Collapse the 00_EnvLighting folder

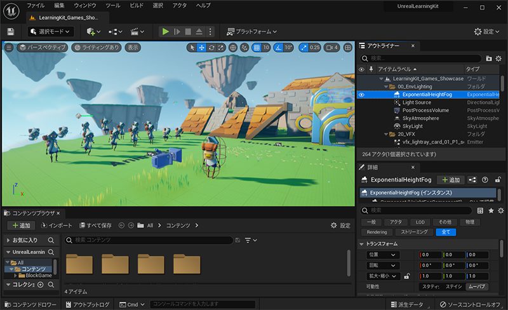(x=385, y=86)
